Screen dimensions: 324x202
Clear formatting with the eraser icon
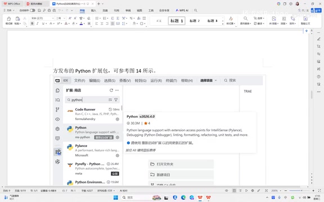pyautogui.click(x=89, y=18)
